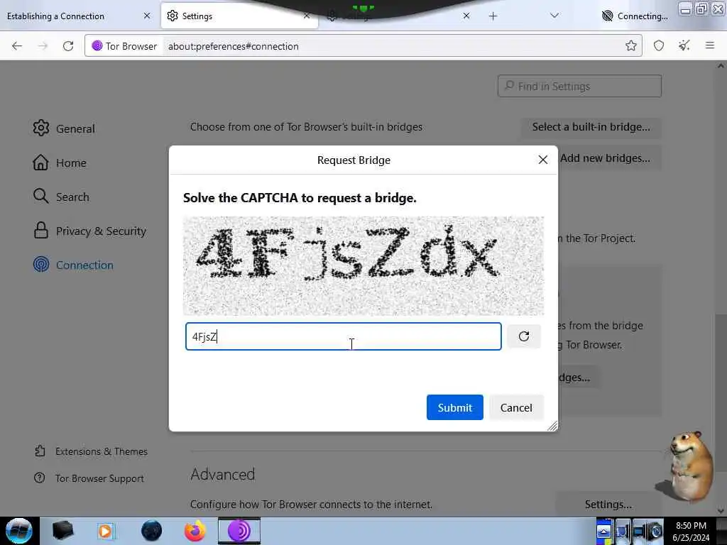
Task: Focus the CAPTCHA answer input field
Action: [344, 336]
